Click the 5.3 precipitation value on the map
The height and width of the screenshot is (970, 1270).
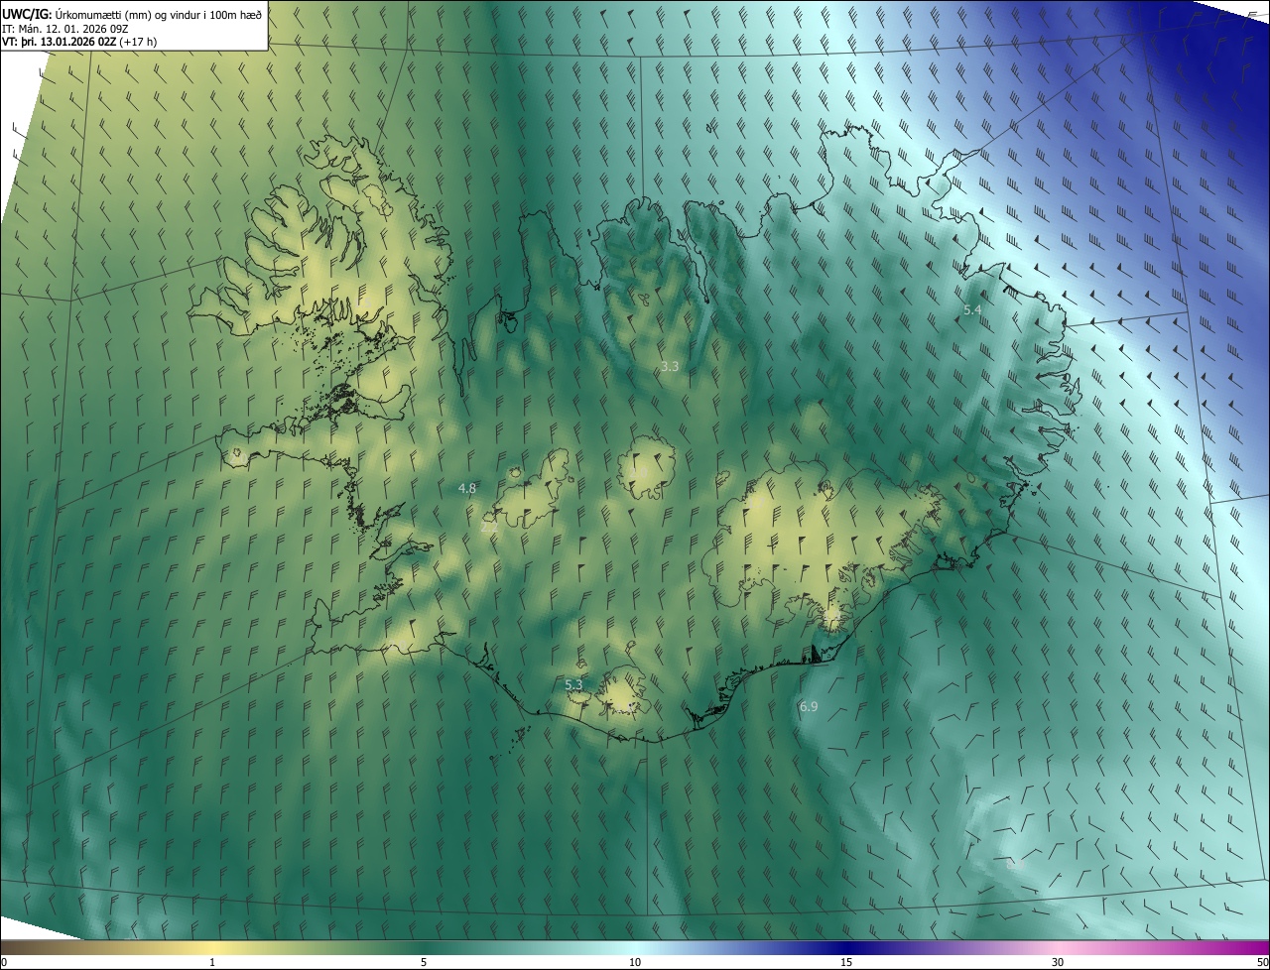click(x=573, y=684)
